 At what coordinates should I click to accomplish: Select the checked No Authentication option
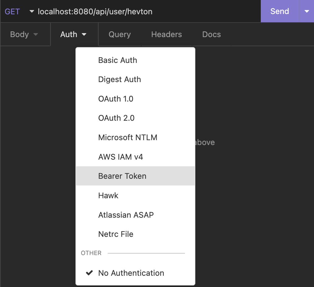(131, 273)
